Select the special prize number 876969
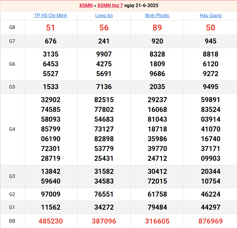Screen dimensions: 237x228 click(x=210, y=221)
